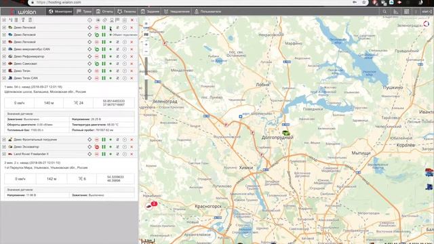Select the Демо Самосвал unit name

25,64
